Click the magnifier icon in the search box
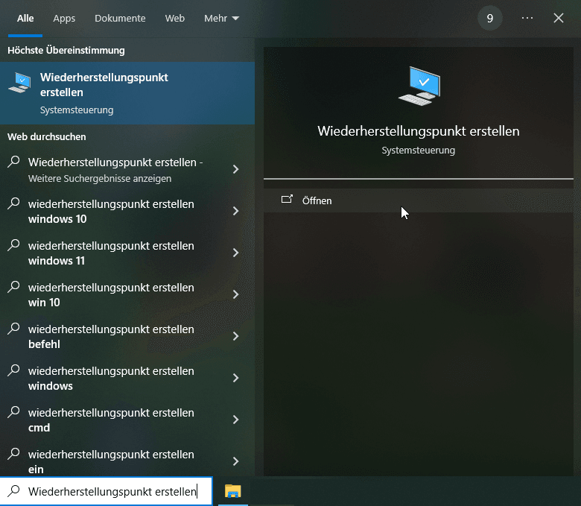The image size is (581, 506). click(13, 490)
